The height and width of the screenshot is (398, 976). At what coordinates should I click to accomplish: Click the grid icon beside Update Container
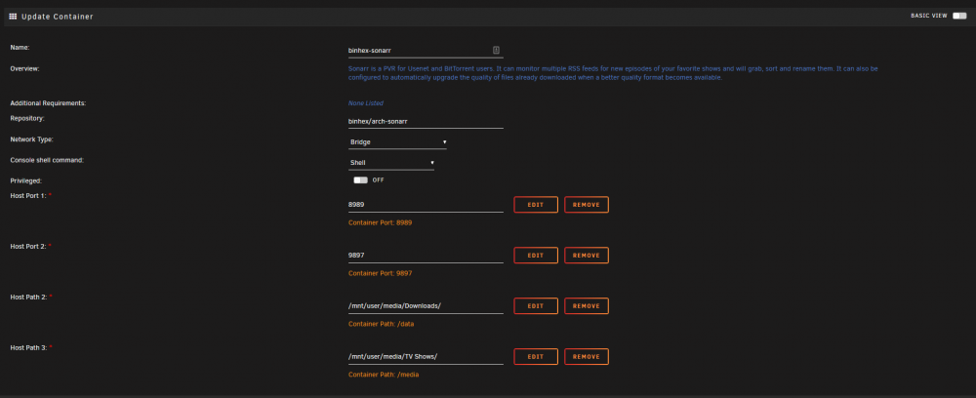13,17
